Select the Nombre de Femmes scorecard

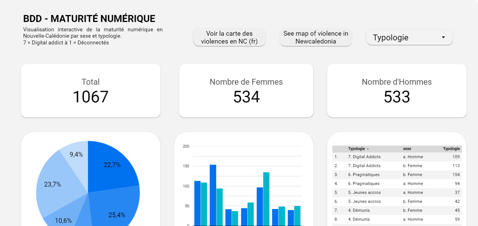[x=246, y=91]
